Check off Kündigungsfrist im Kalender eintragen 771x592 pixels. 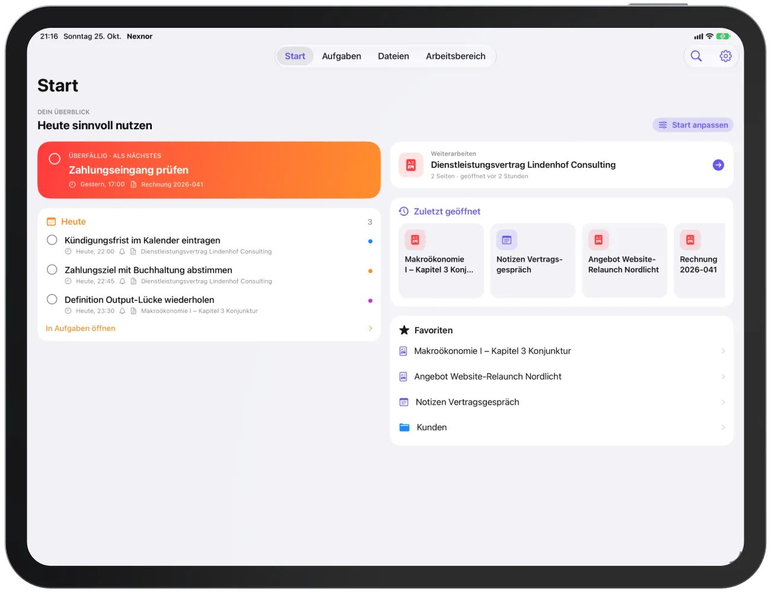pos(52,240)
